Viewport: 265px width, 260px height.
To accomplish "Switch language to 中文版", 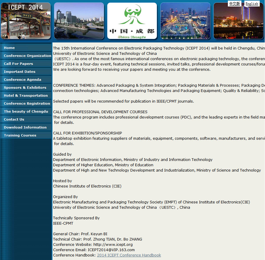I will coord(234,4).
